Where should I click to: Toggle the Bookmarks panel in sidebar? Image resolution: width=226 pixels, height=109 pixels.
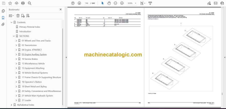3,18
